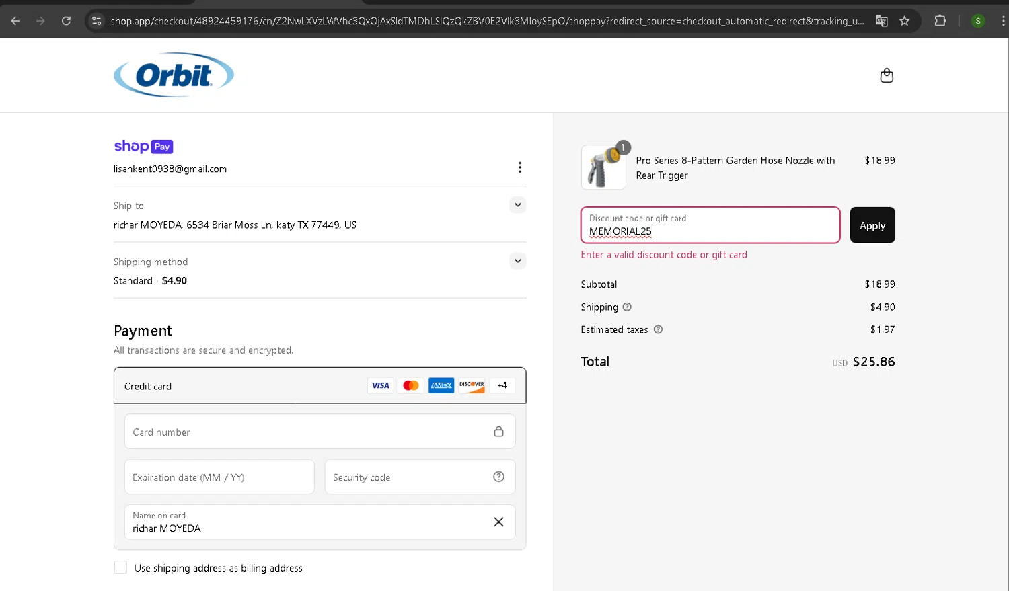Screen dimensions: 1009x591
Task: Click the Subtotal $18.99 amount
Action: (x=880, y=284)
